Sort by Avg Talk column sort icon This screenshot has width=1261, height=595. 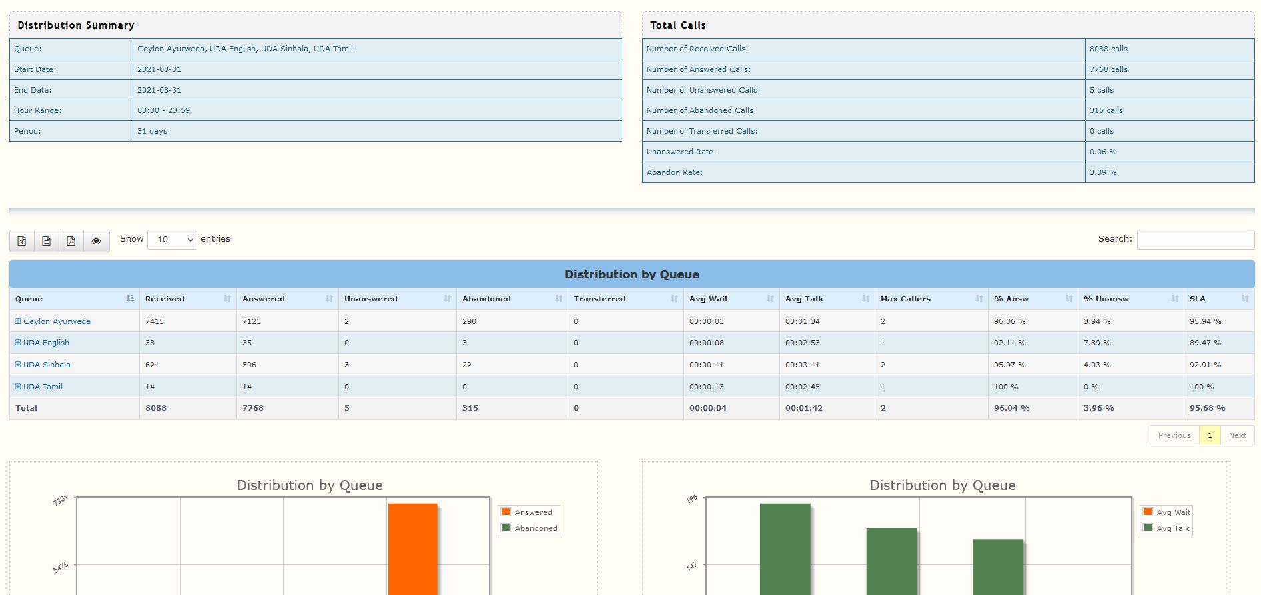[x=865, y=299]
